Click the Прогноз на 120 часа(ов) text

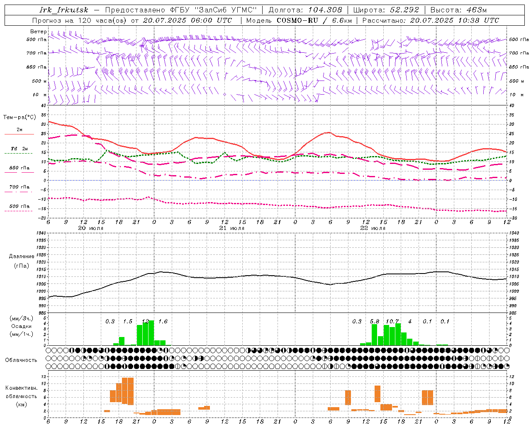(x=80, y=20)
